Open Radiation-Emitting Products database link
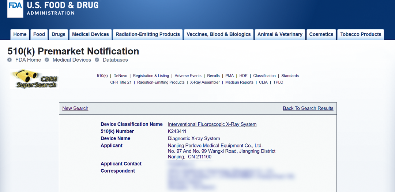 click(x=161, y=82)
